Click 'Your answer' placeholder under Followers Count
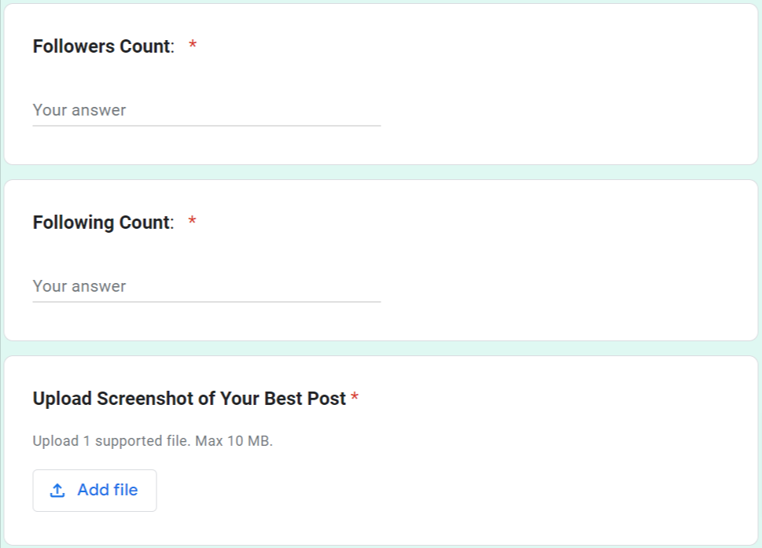Viewport: 762px width, 548px height. 79,110
